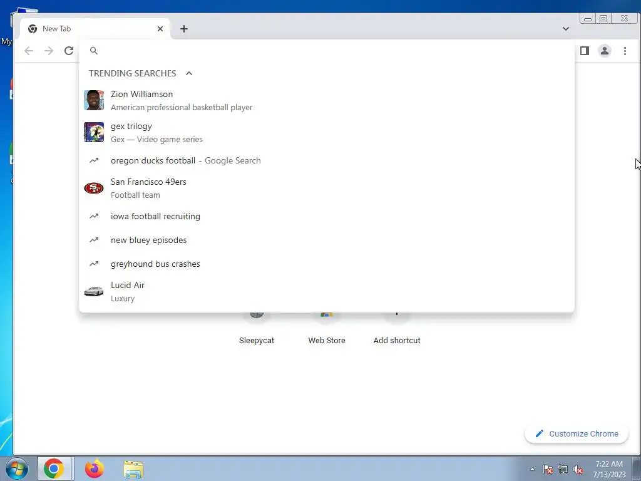Select the Zion Williamson suggestion
Viewport: 641px width, 481px height.
pyautogui.click(x=327, y=101)
